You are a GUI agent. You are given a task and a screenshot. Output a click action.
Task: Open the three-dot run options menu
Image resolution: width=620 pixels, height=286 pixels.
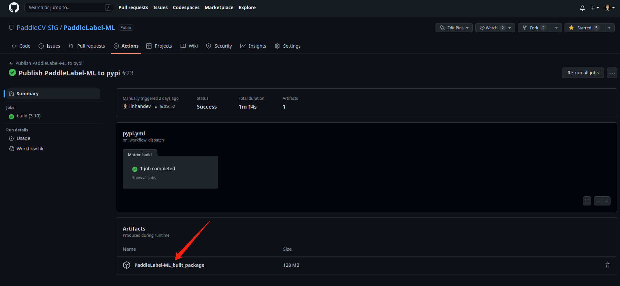(x=612, y=73)
